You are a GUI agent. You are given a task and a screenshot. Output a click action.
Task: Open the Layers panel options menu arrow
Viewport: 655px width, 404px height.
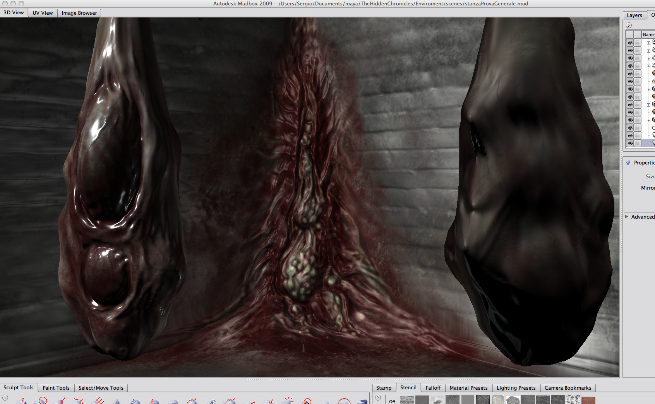pos(629,25)
